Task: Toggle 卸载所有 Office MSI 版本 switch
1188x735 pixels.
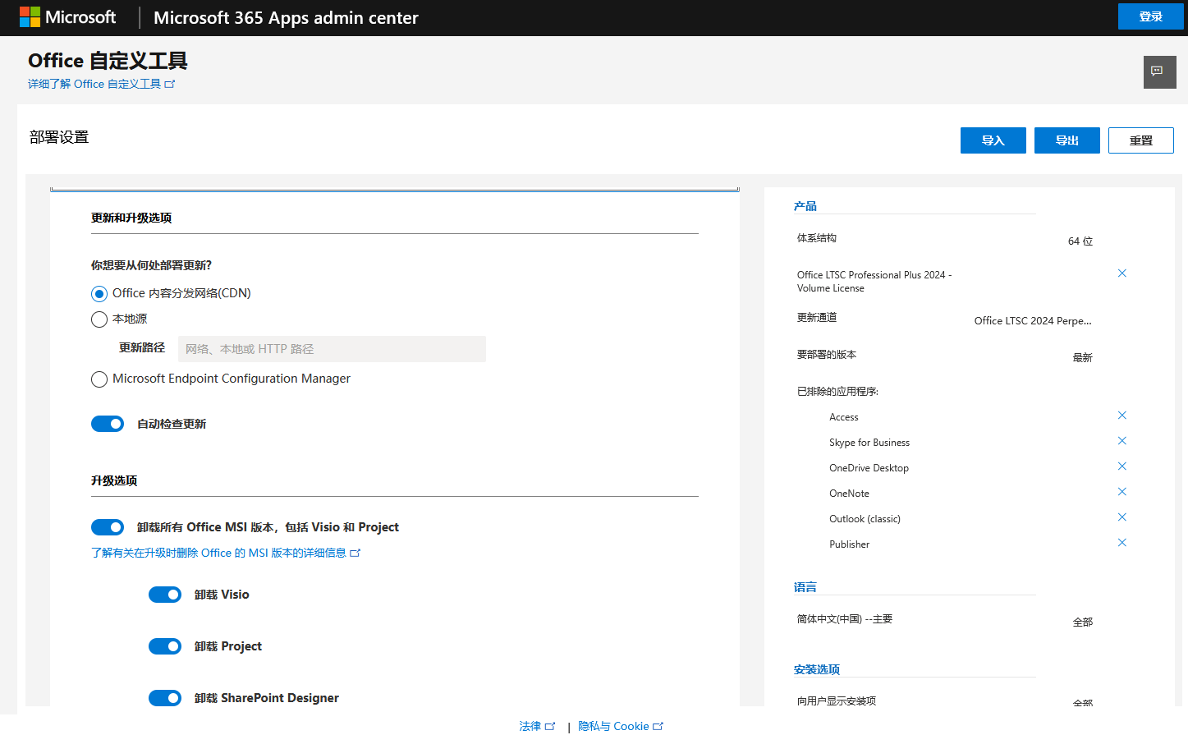Action: click(x=108, y=527)
